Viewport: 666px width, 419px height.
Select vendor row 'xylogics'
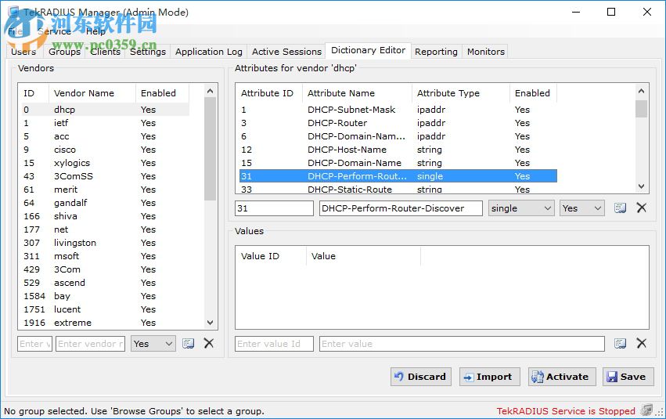106,163
